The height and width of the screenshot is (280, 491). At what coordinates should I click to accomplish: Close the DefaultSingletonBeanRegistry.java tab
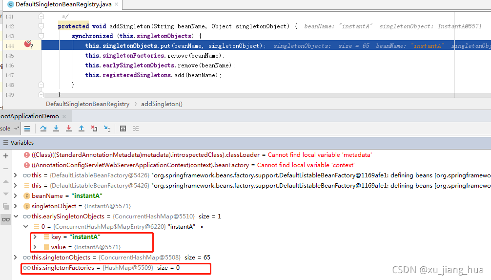click(x=117, y=4)
